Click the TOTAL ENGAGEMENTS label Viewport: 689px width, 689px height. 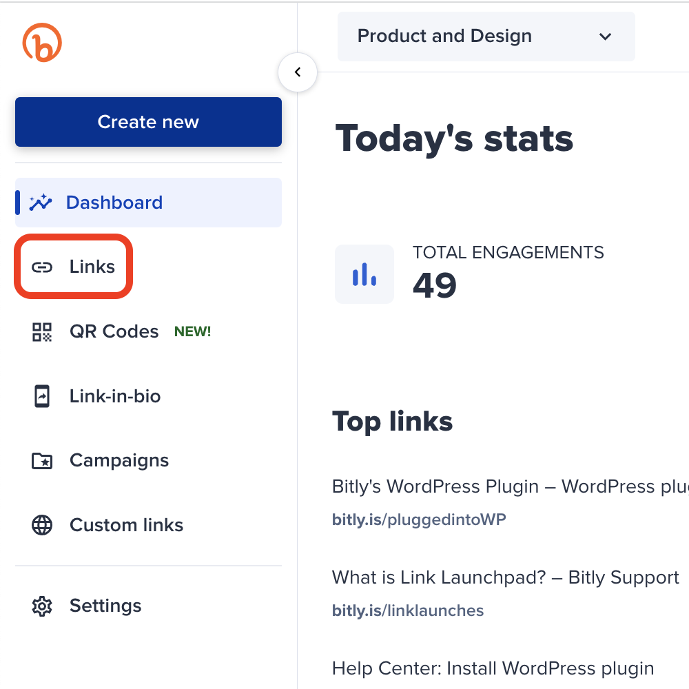508,253
